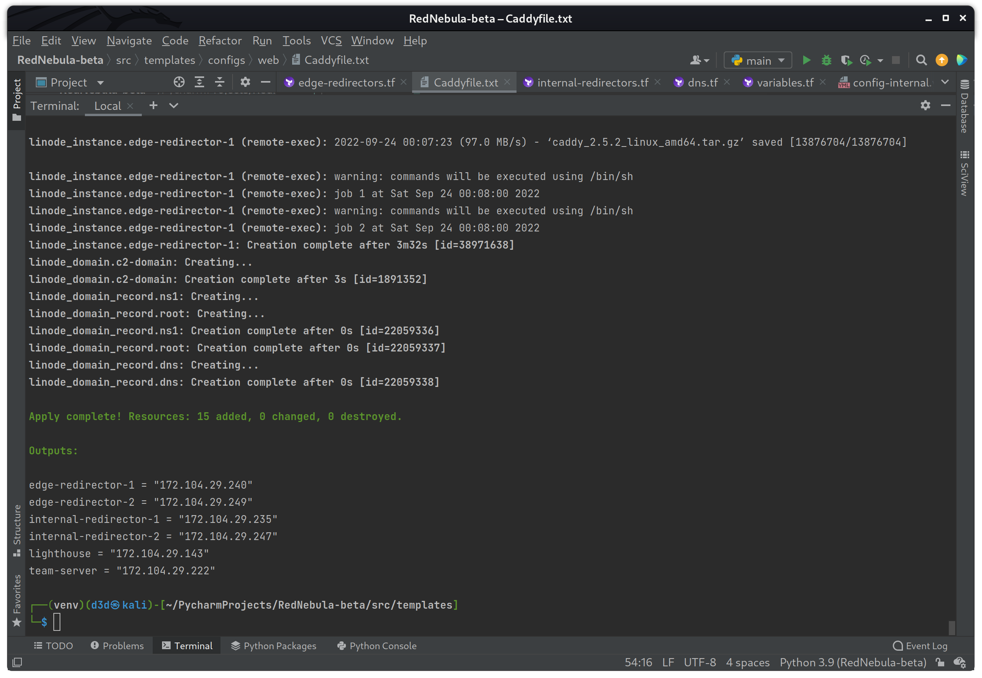Expand the terminal split dropdown arrow
Image resolution: width=982 pixels, height=678 pixels.
tap(174, 105)
